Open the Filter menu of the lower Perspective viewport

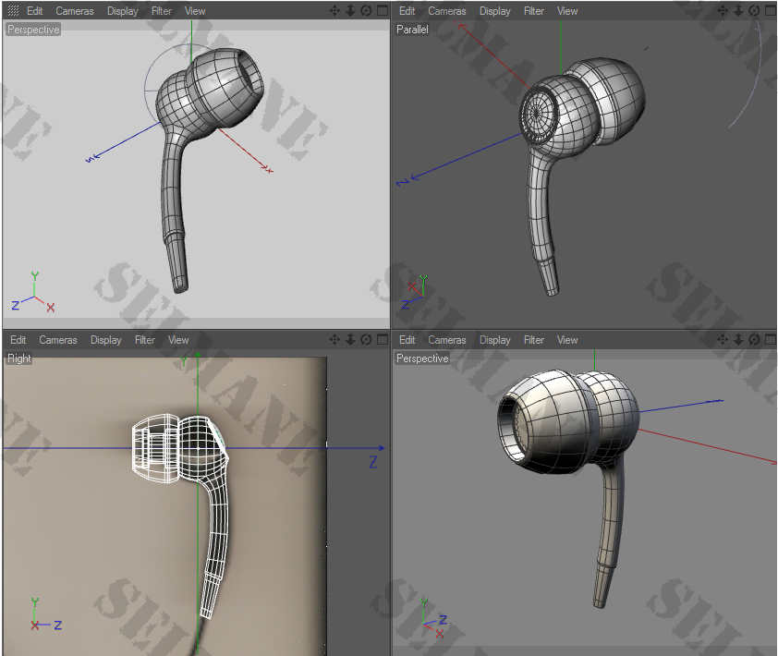point(534,340)
